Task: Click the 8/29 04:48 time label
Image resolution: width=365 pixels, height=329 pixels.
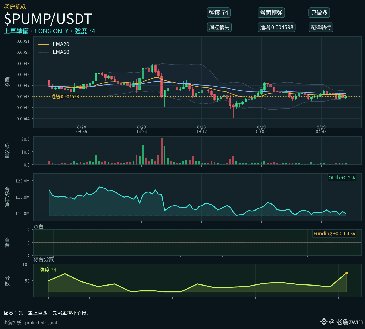Action: pyautogui.click(x=321, y=129)
